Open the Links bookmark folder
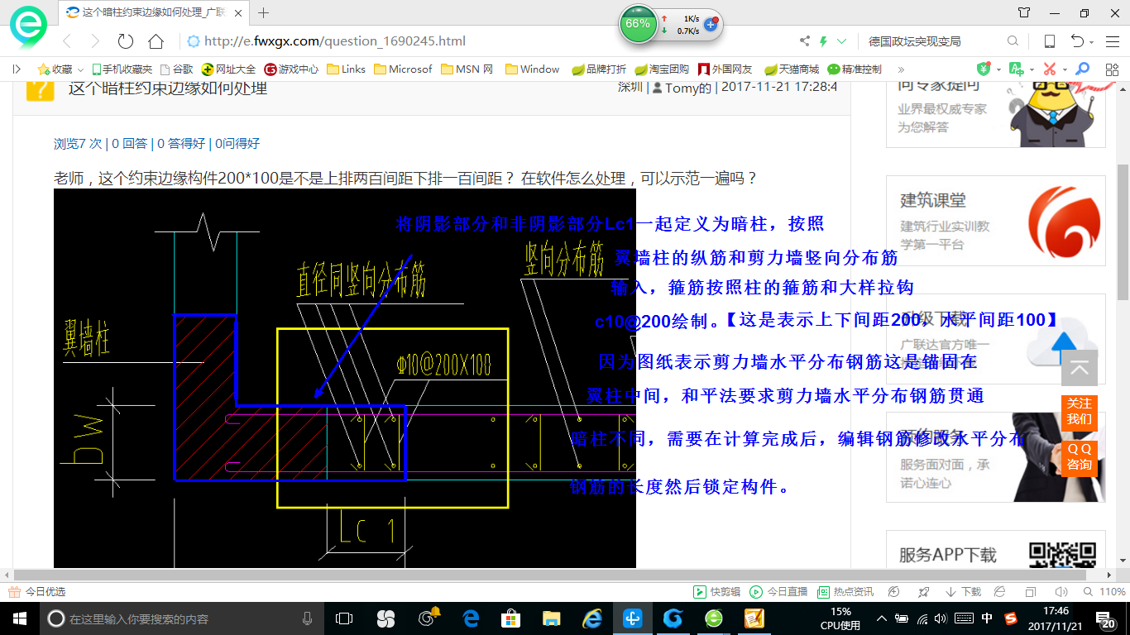The image size is (1130, 635). pyautogui.click(x=347, y=69)
